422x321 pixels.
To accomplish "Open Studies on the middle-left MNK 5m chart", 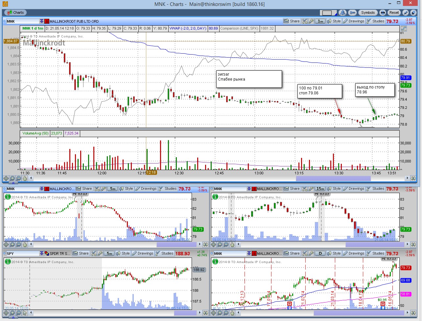I will click(x=168, y=189).
